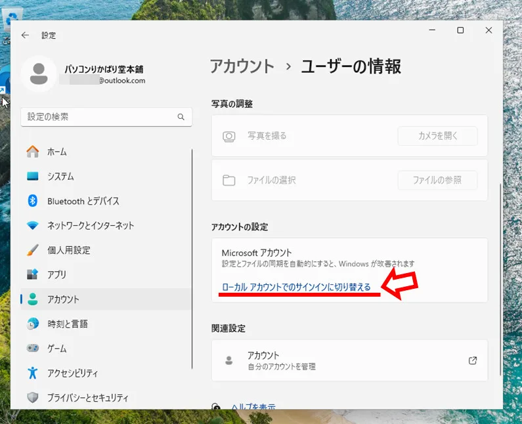Click the search magnifier icon
This screenshot has width=522, height=424.
pos(181,117)
